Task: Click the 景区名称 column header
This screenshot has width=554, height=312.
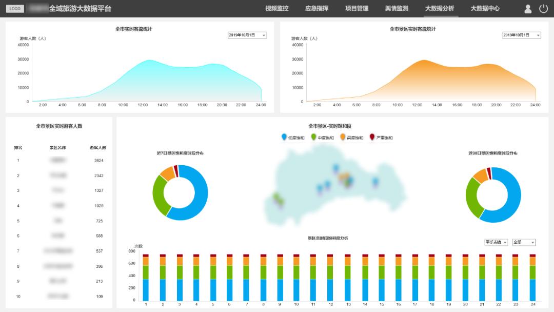Action: click(x=57, y=148)
